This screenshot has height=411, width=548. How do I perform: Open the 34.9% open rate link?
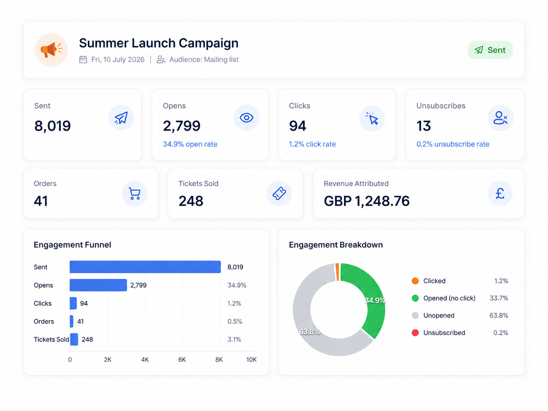[190, 144]
